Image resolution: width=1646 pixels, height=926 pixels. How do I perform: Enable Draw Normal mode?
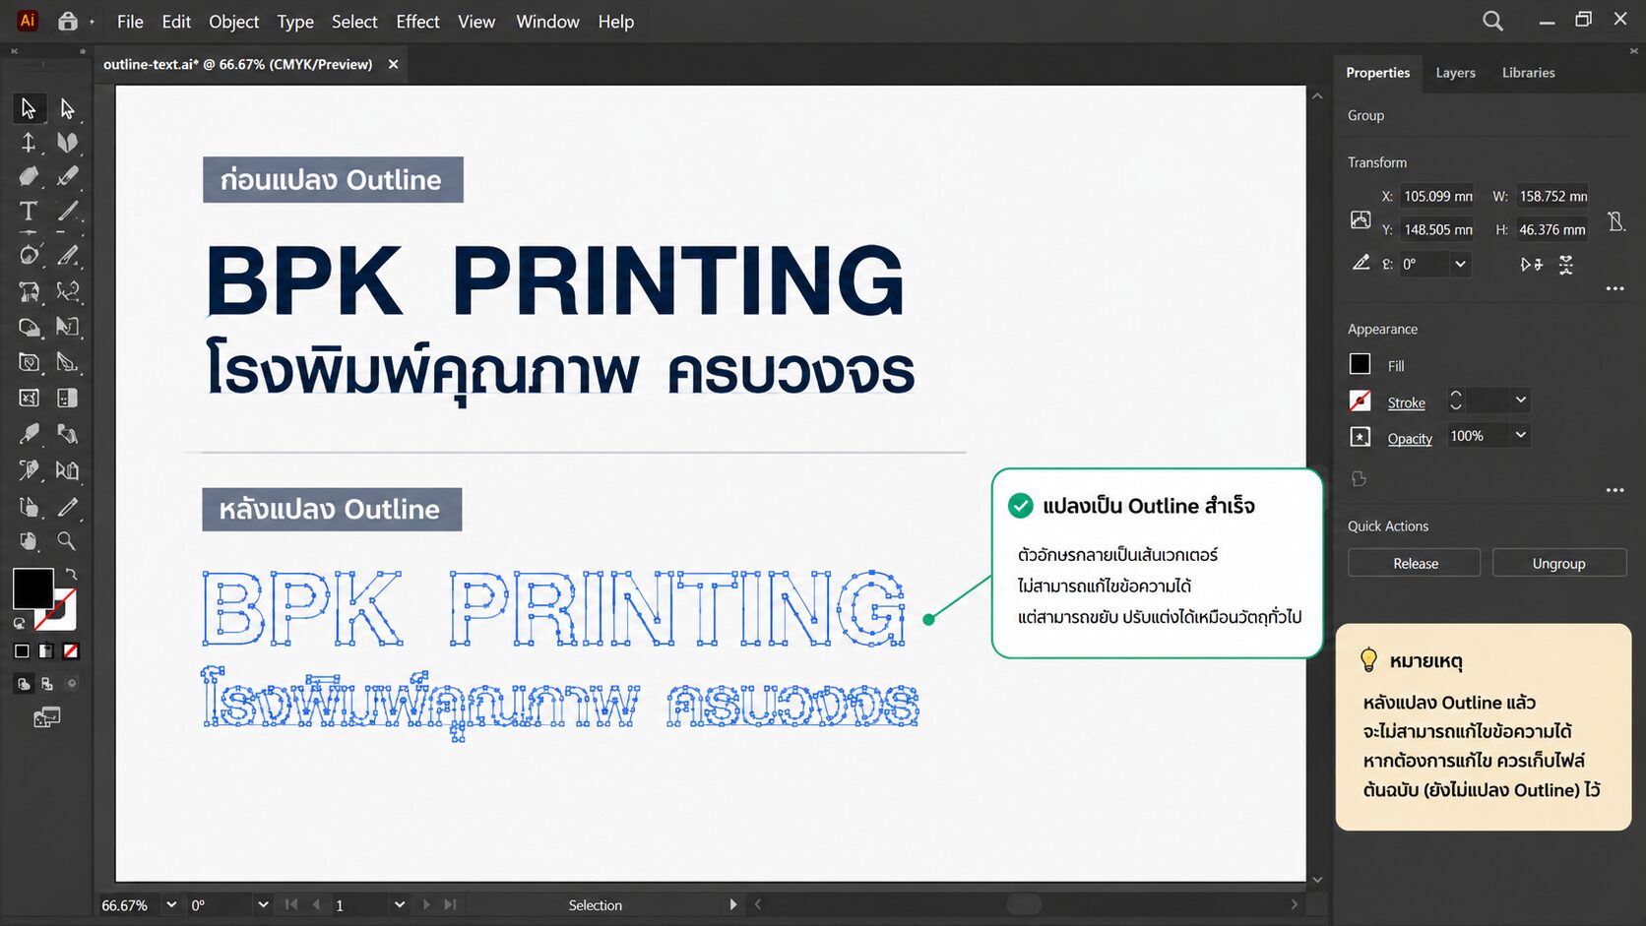[24, 684]
